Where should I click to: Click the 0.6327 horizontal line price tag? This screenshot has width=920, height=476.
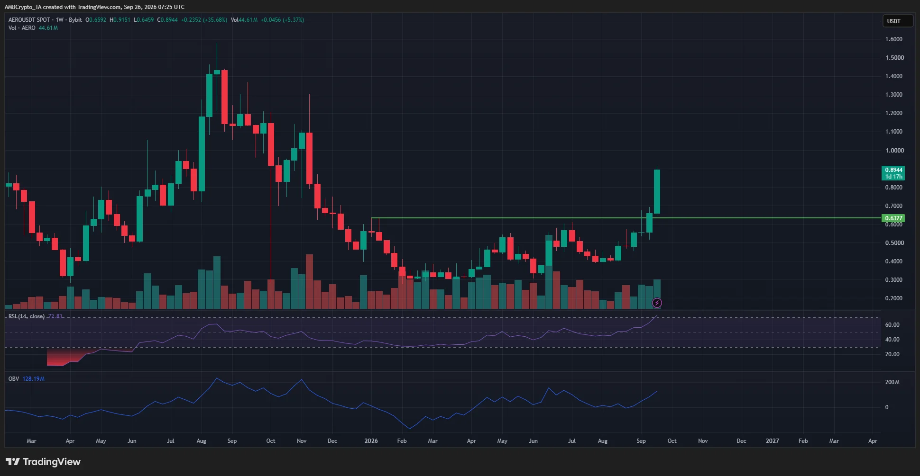point(893,218)
